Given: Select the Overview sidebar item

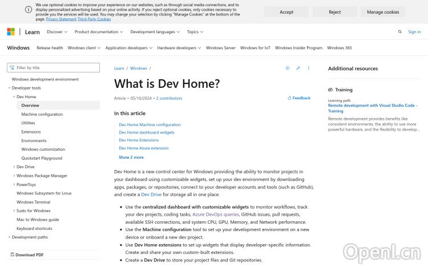Looking at the screenshot, I should point(58,106).
